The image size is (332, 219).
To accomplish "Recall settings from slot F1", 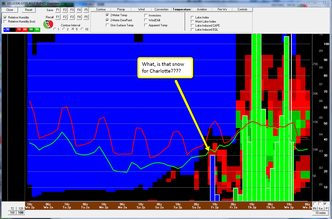I will click(58, 17).
